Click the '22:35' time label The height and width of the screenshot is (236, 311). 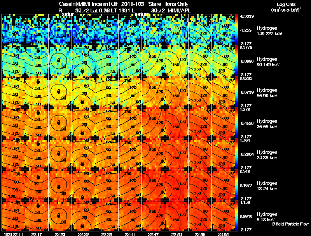click(x=107, y=234)
